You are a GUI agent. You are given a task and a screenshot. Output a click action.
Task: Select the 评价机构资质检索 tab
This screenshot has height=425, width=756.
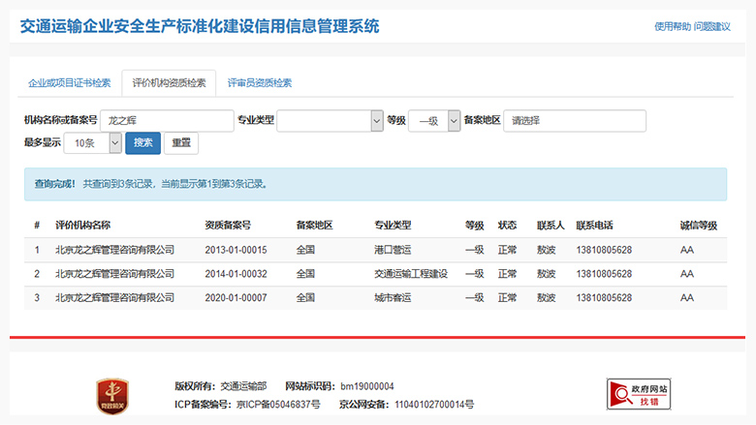(169, 83)
